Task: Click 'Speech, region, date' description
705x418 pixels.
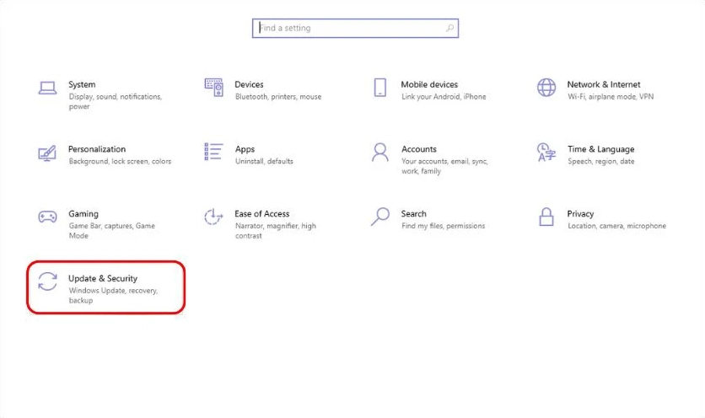Action: coord(601,161)
